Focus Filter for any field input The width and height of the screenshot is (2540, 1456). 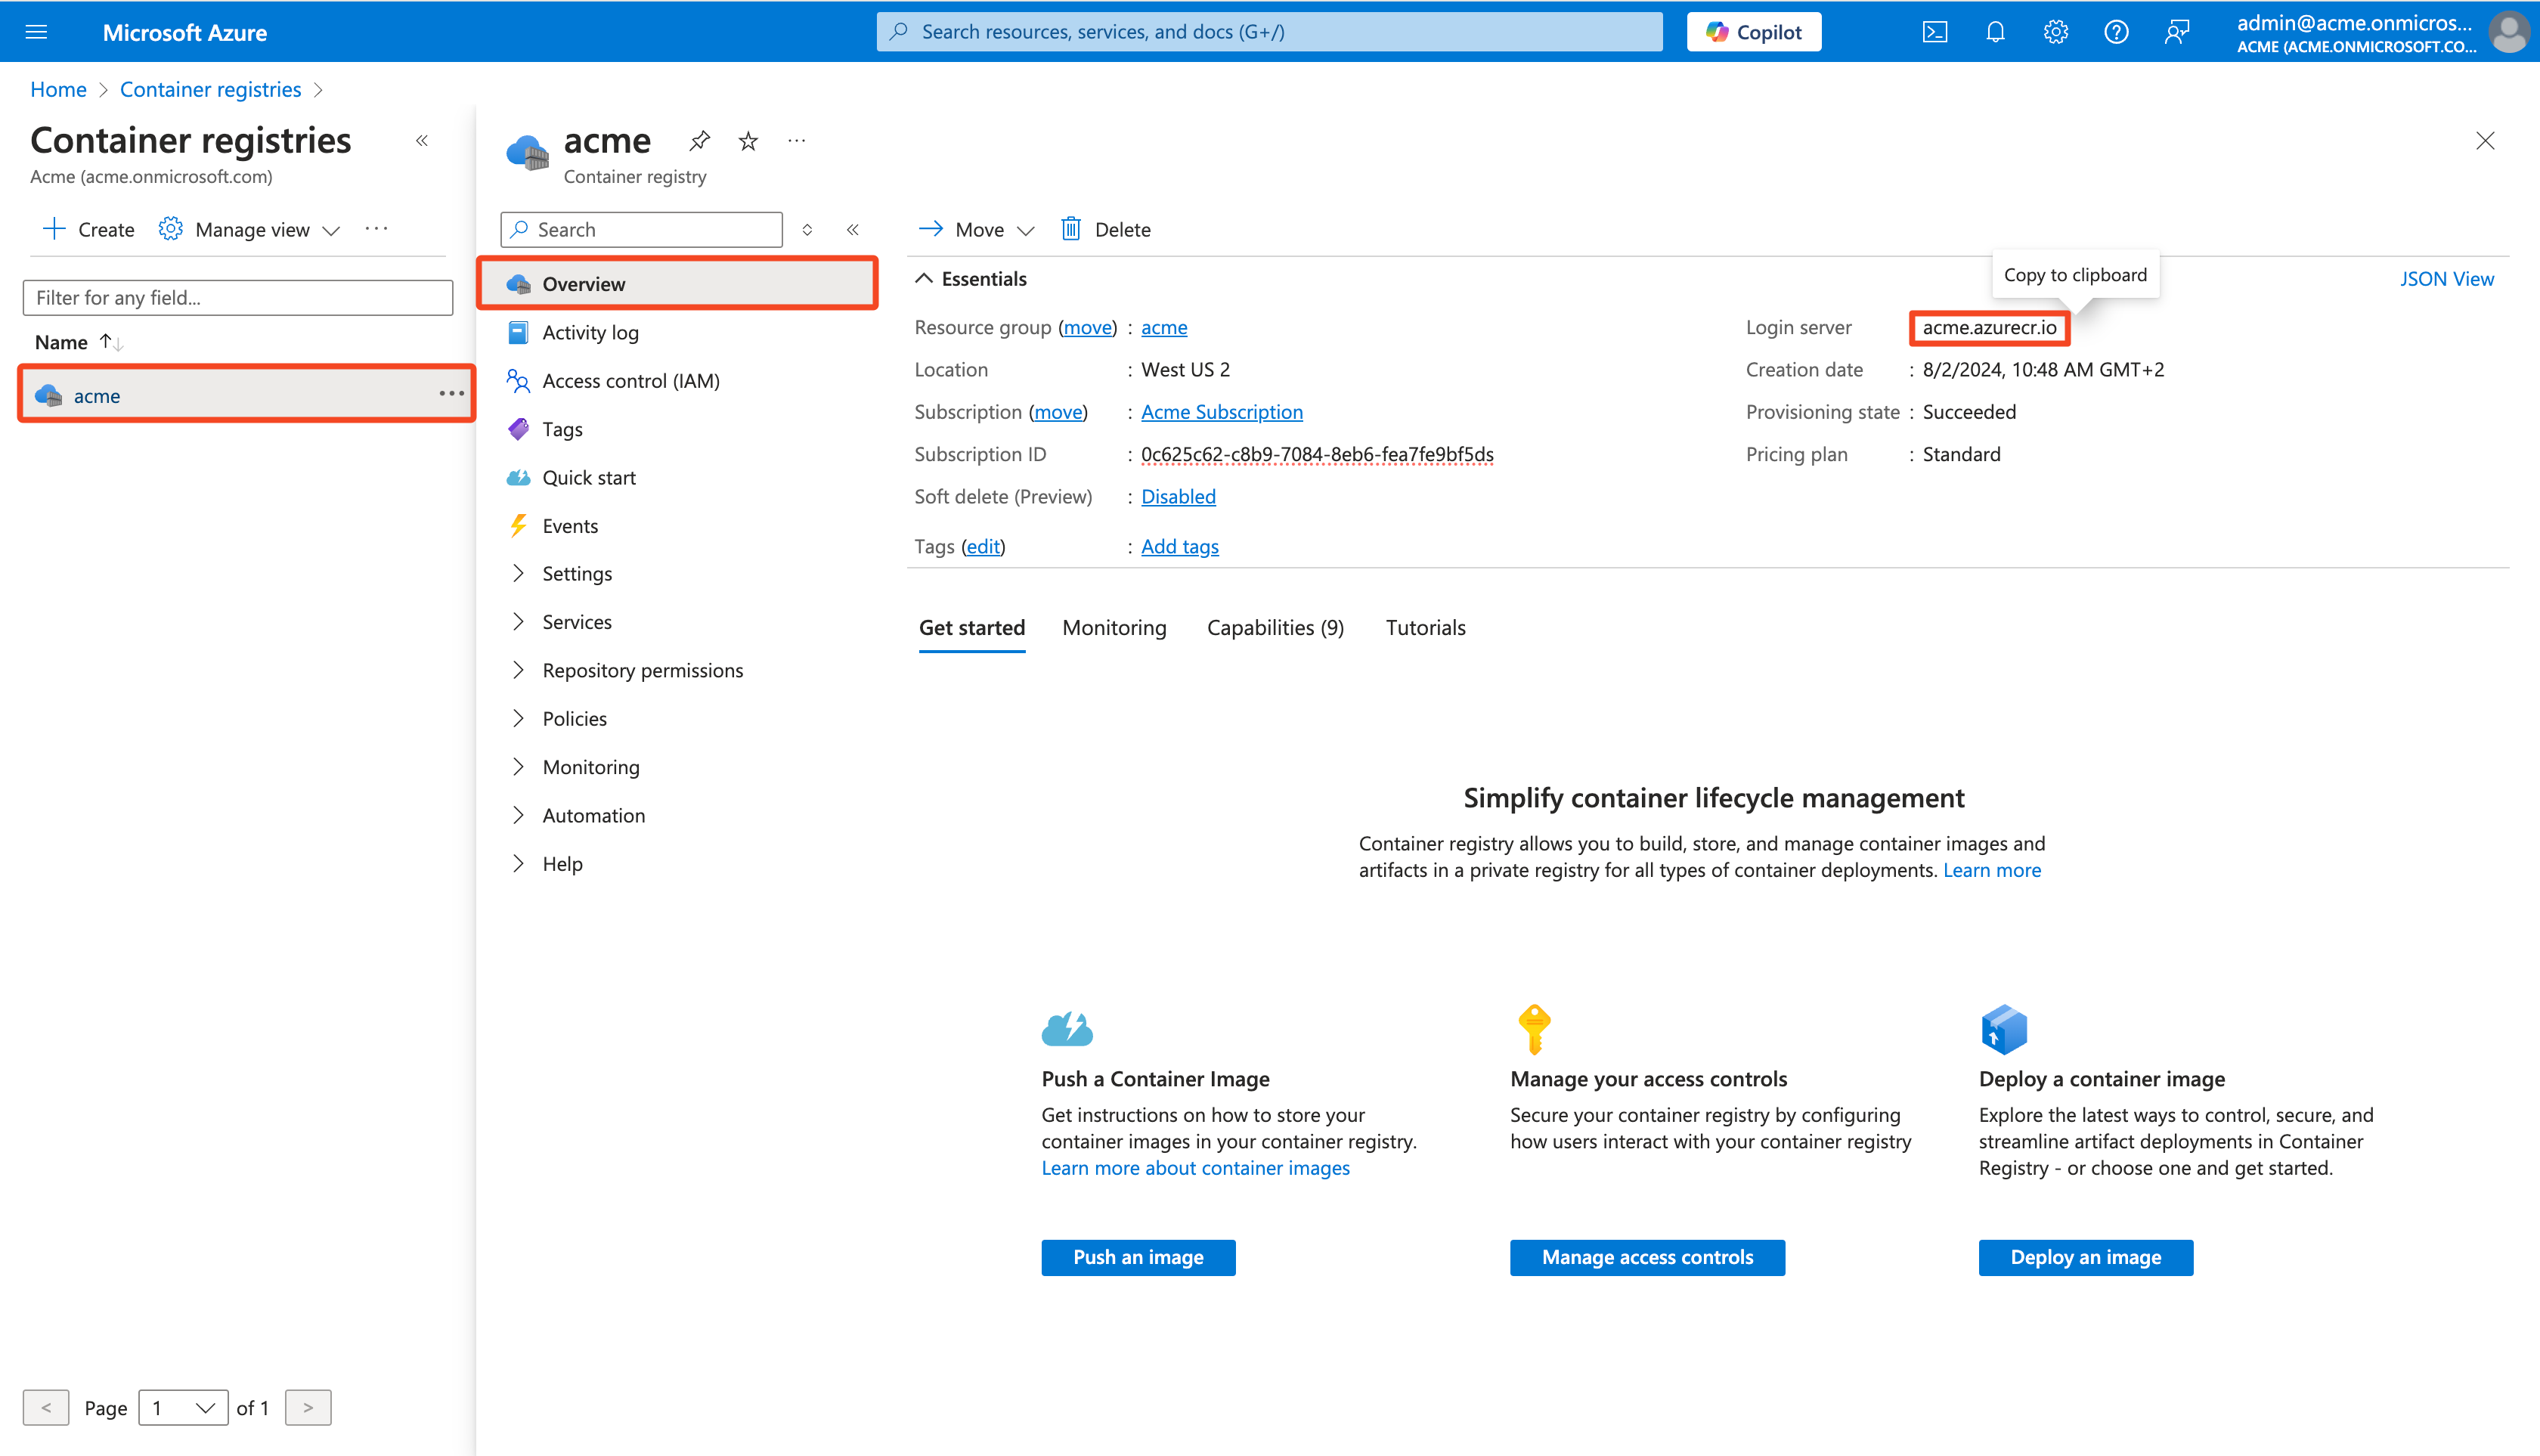click(x=237, y=298)
